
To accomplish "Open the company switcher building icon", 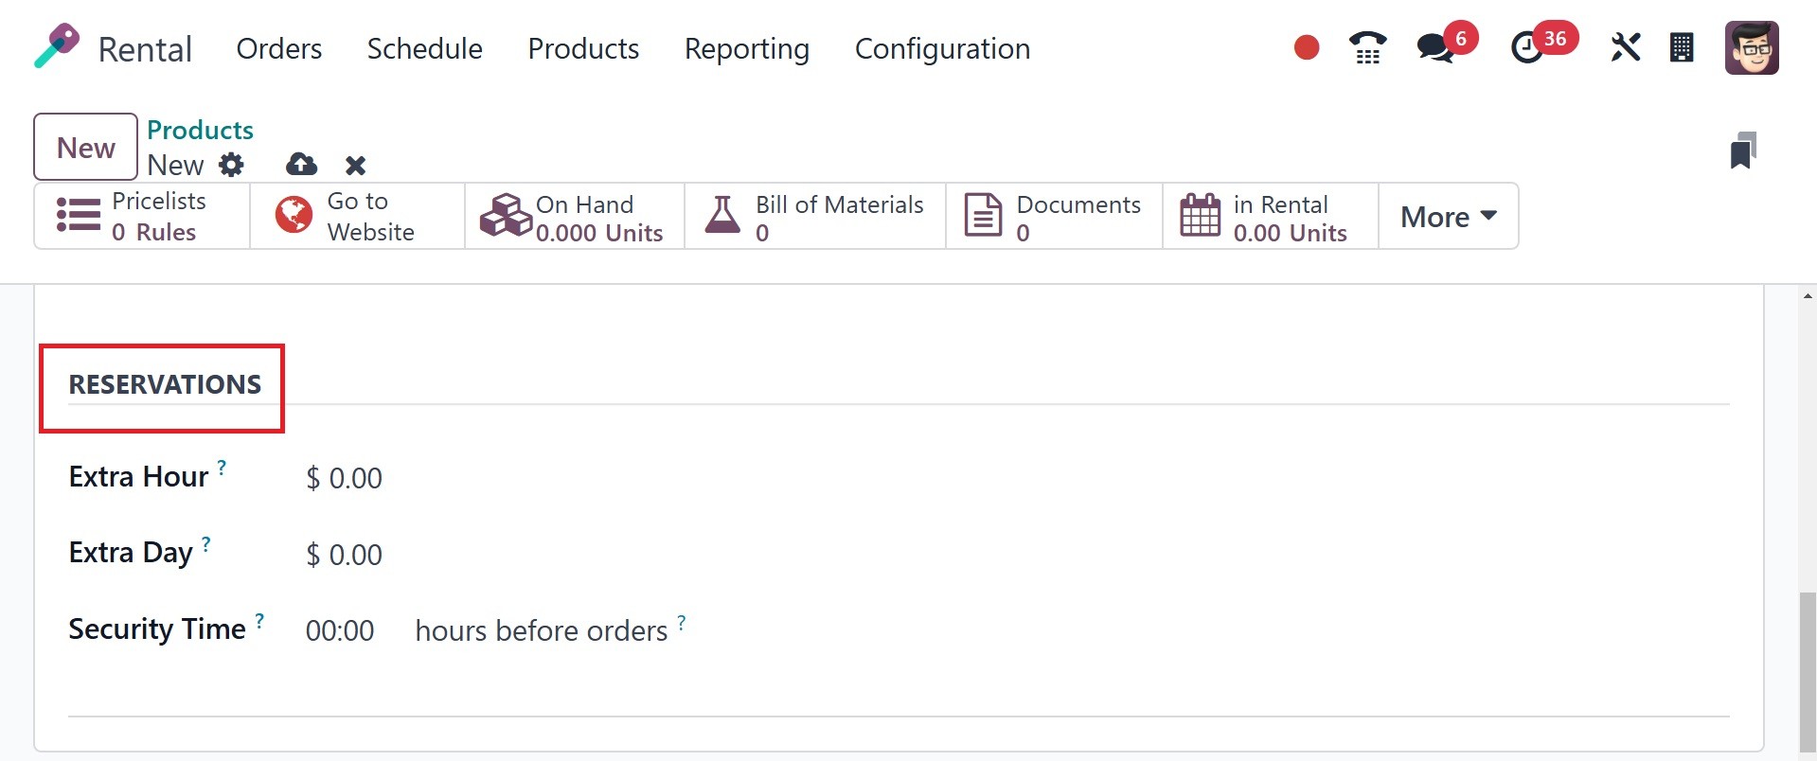I will 1682,47.
